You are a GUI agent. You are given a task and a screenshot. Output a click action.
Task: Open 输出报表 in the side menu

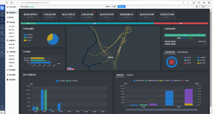(x=12, y=75)
